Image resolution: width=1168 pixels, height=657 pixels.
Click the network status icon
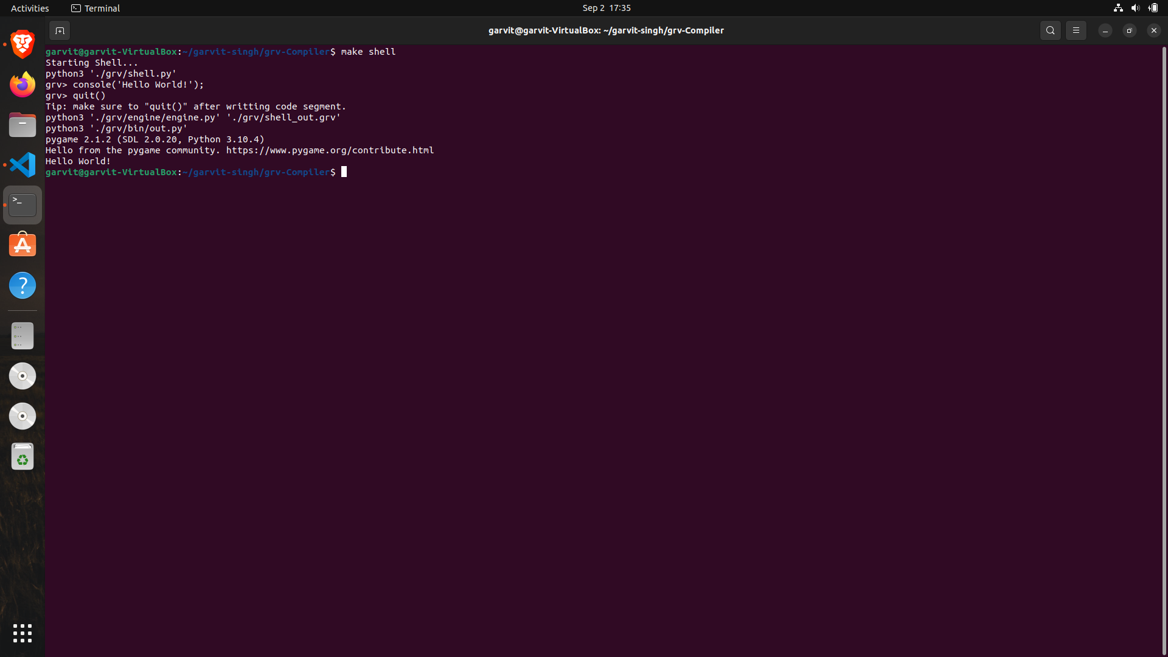click(x=1118, y=8)
